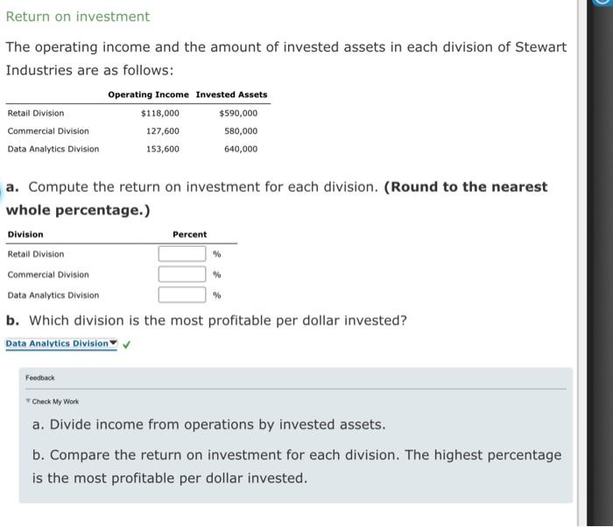Click the Retail Division percent input box
Screen dimensions: 613x527
click(182, 254)
